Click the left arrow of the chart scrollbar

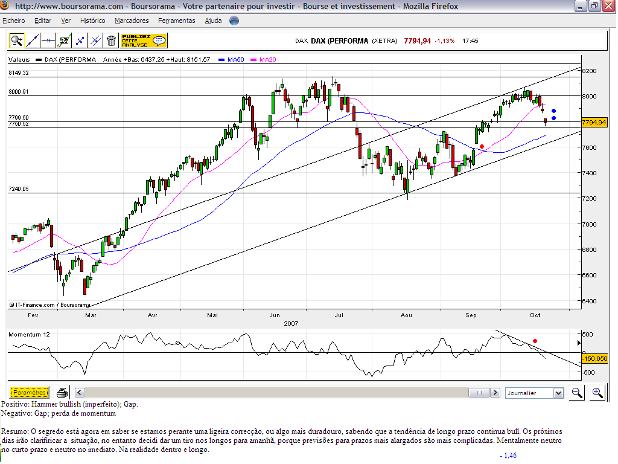(80, 393)
